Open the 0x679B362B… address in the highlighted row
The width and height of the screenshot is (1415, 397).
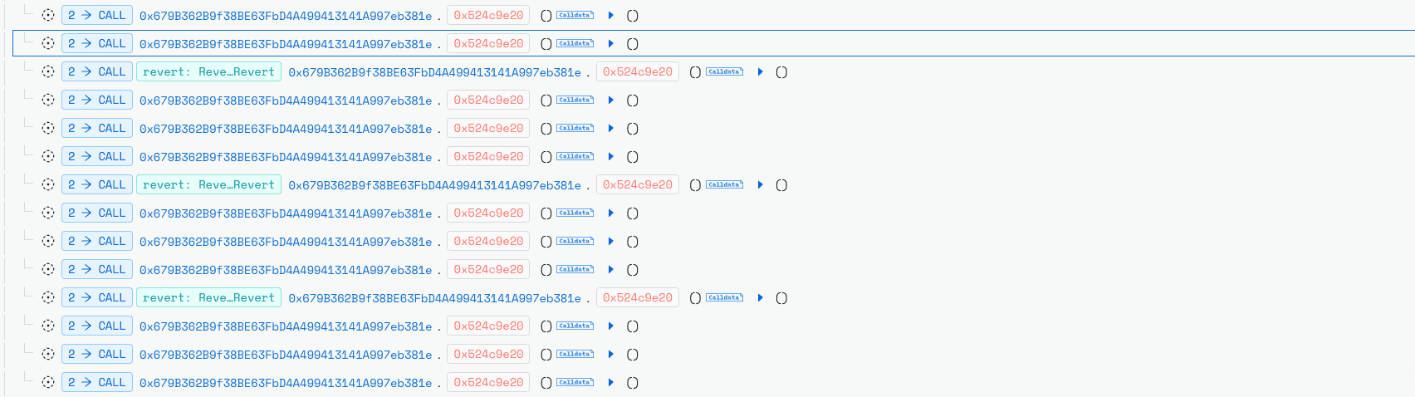pos(286,44)
